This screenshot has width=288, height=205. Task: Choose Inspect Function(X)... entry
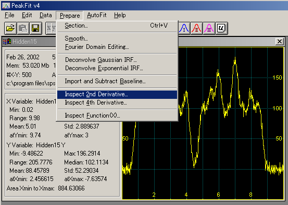click(x=117, y=116)
